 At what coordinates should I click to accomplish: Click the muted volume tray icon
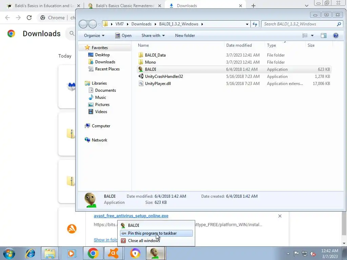point(313,254)
